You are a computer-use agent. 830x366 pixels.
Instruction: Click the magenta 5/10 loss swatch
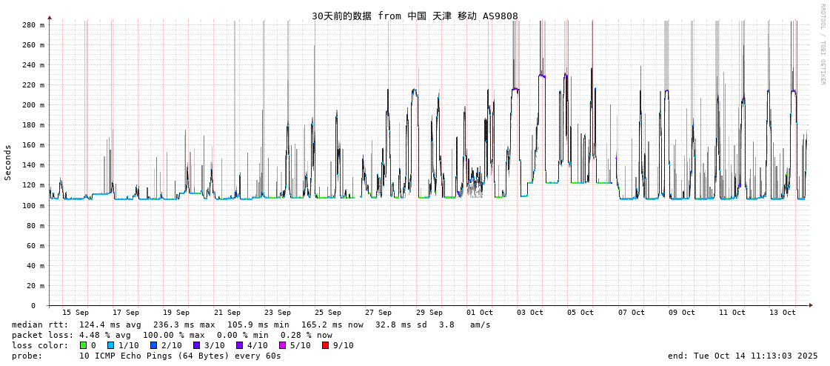point(282,345)
